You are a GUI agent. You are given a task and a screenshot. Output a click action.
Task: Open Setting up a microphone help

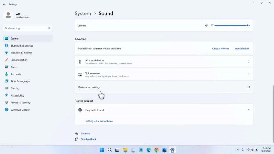click(99, 121)
